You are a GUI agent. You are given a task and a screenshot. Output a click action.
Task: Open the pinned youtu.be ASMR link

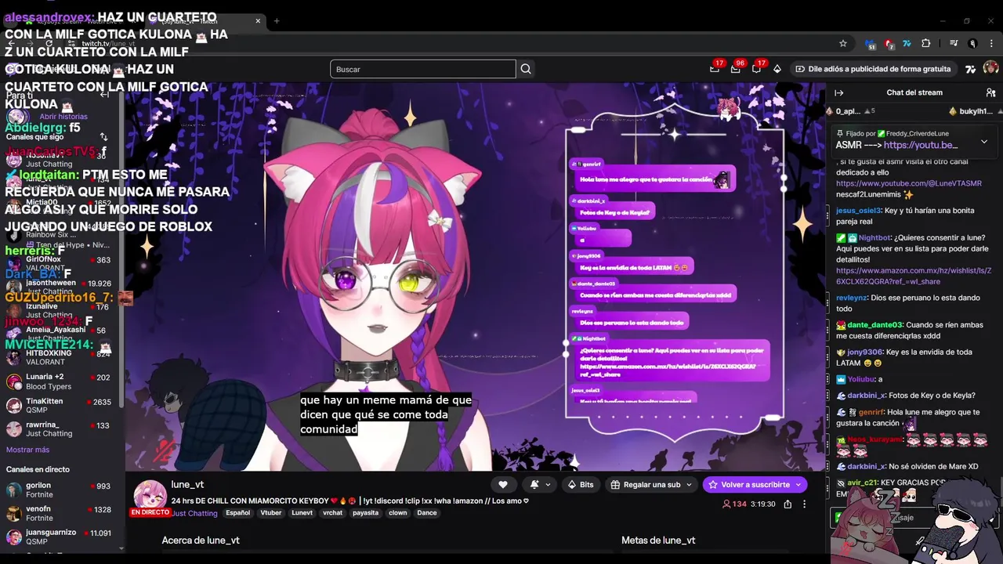click(921, 145)
